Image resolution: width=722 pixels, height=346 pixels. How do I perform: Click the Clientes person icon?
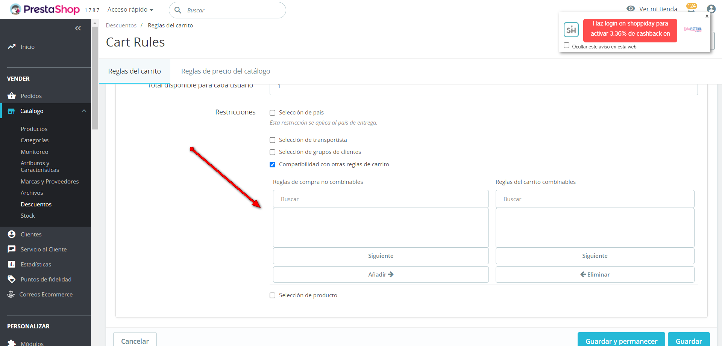point(12,234)
